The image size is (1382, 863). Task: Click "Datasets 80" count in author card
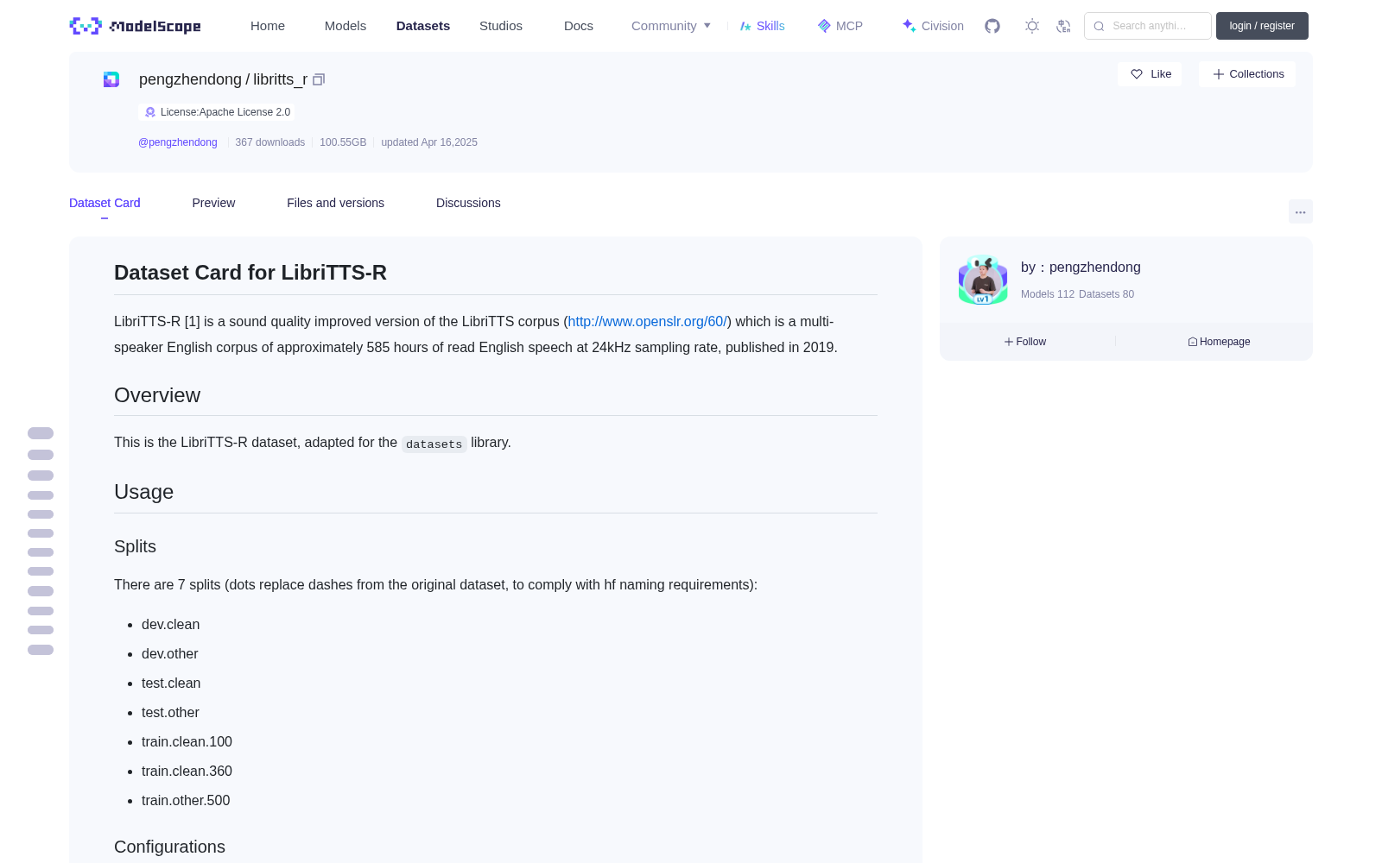(1106, 294)
